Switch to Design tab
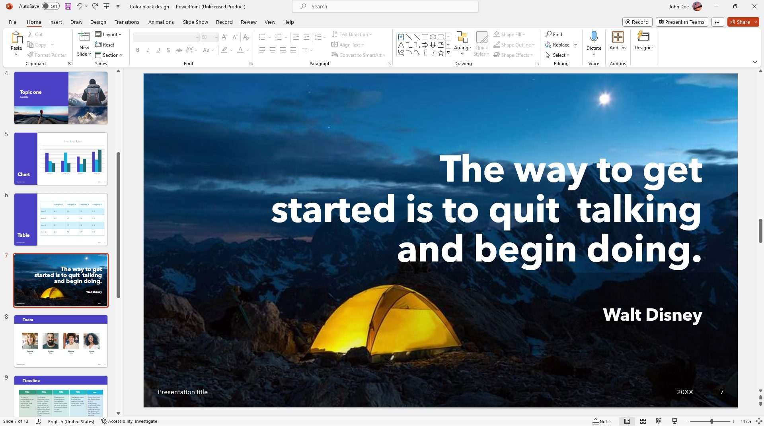The width and height of the screenshot is (764, 426). point(98,22)
